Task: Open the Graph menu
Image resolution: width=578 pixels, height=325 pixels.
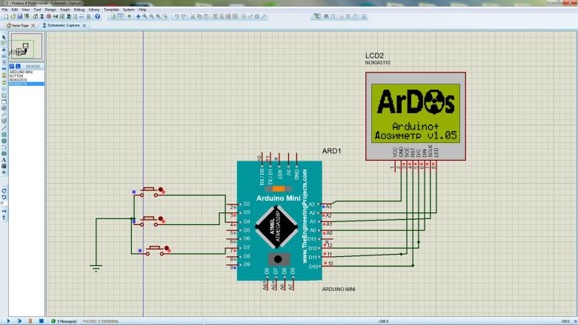Action: click(x=65, y=10)
